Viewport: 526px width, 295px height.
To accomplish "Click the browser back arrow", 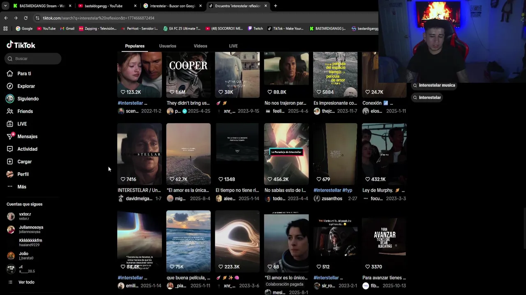I will point(6,18).
